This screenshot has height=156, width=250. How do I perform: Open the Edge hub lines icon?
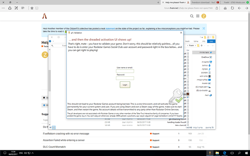point(23,8)
